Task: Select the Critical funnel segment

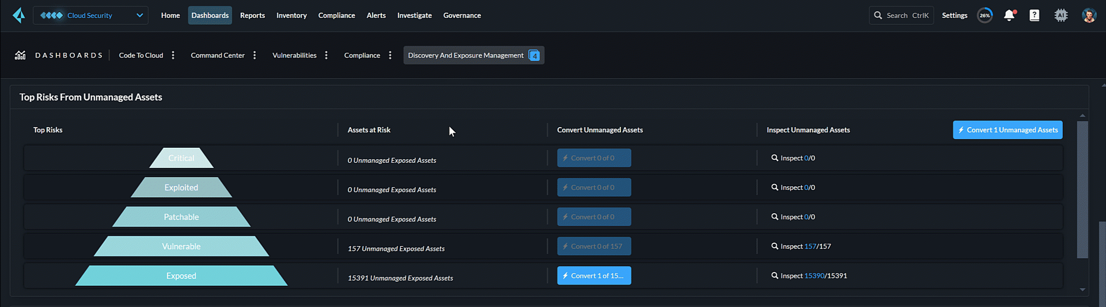Action: pyautogui.click(x=181, y=158)
